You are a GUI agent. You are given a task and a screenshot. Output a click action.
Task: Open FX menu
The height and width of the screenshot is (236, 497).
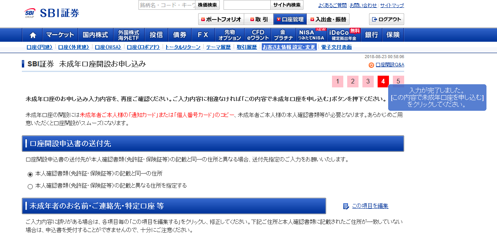coord(203,35)
